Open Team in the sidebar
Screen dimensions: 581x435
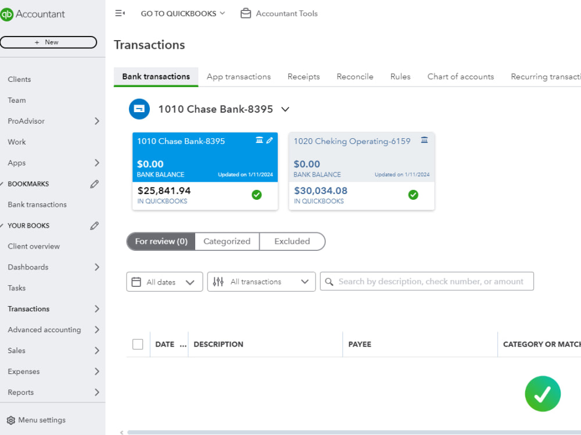pos(17,100)
